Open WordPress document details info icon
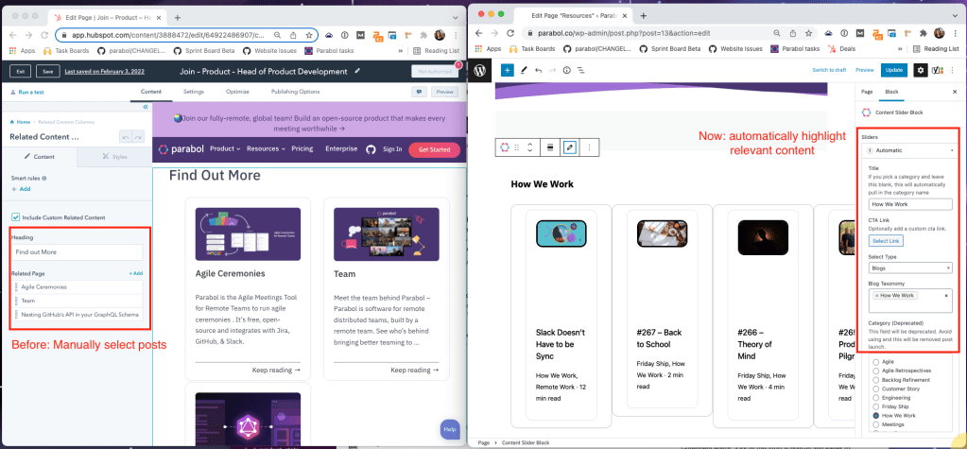This screenshot has width=967, height=449. coord(566,70)
